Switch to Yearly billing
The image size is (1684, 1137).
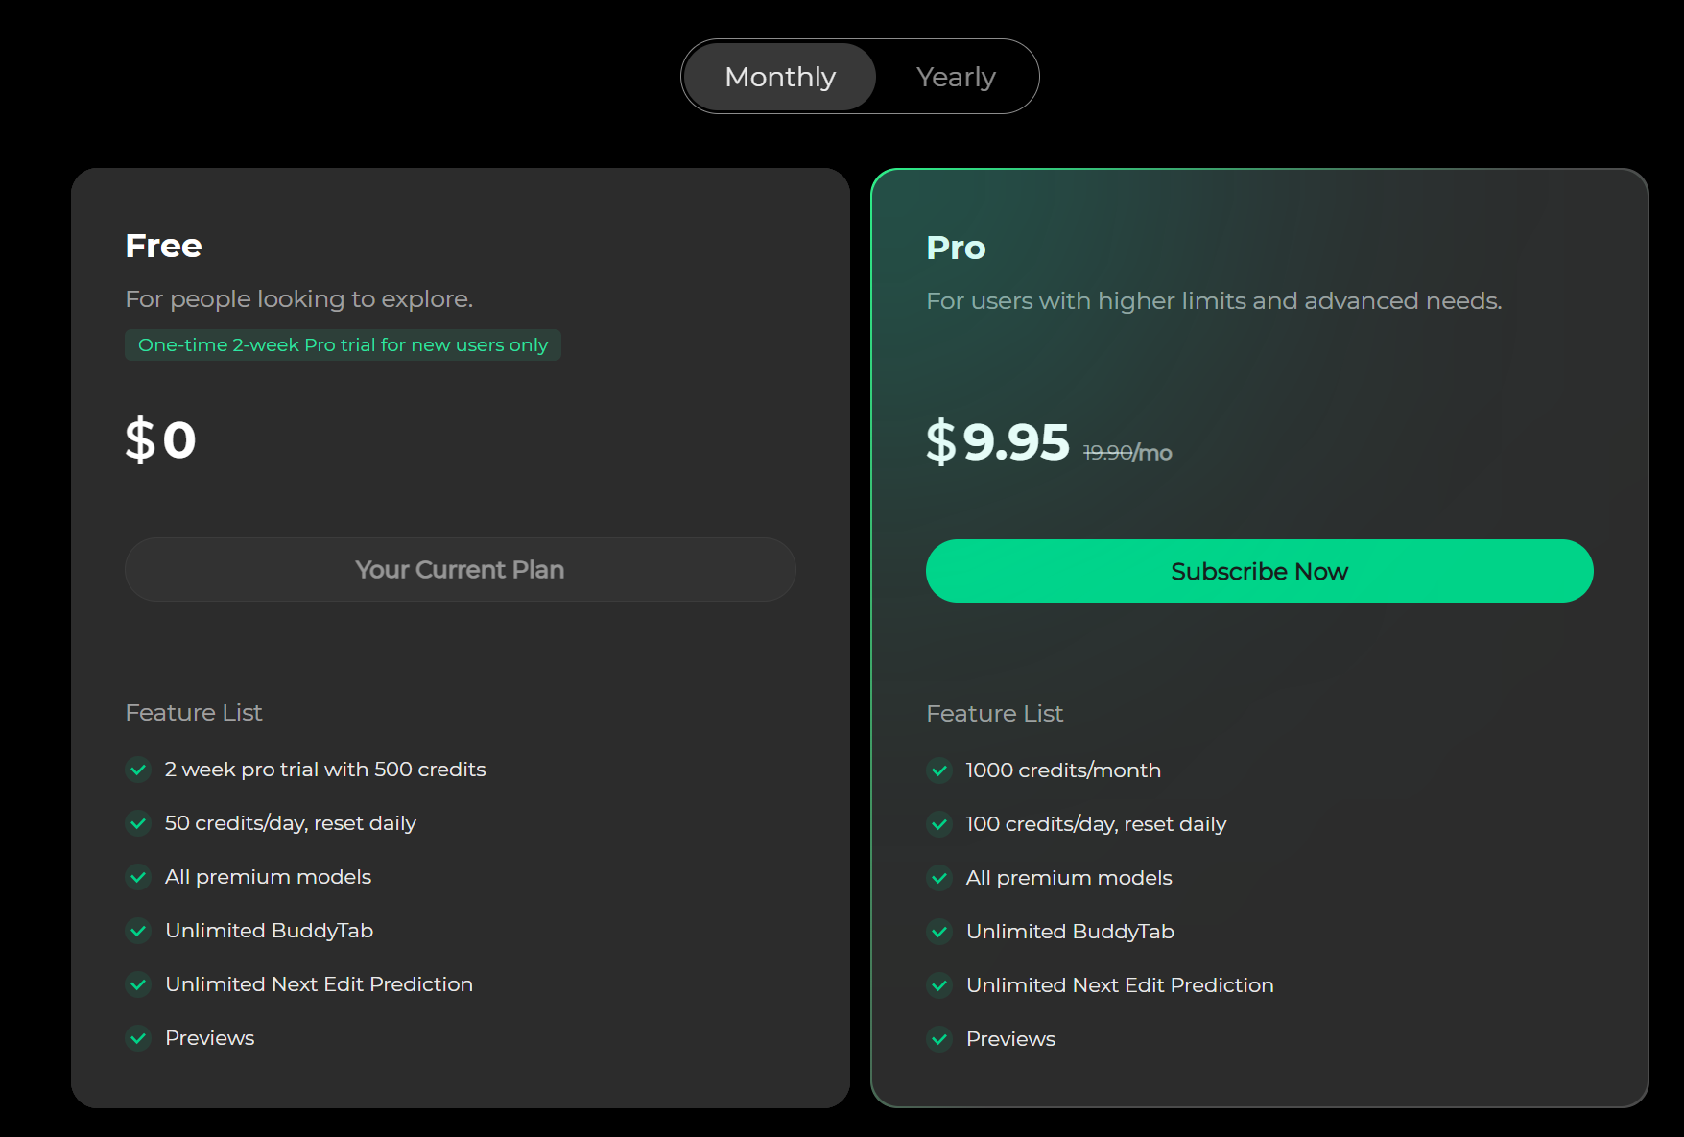pos(956,77)
